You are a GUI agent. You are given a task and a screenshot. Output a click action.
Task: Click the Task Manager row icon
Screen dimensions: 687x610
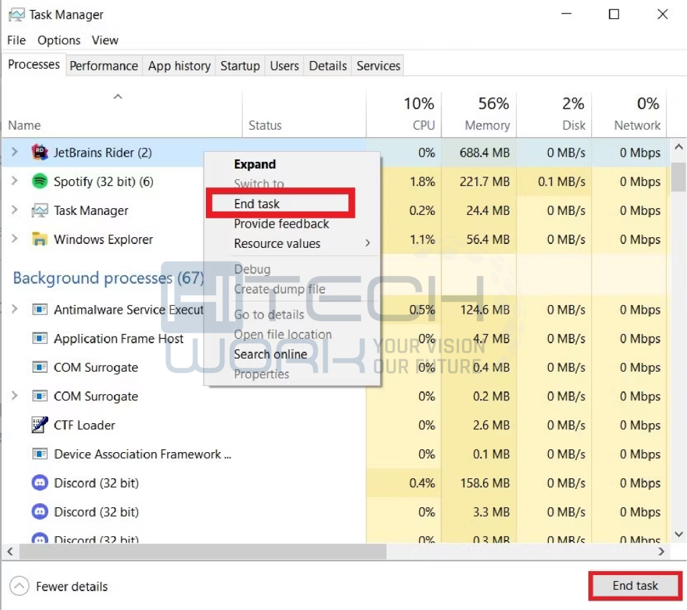[40, 211]
